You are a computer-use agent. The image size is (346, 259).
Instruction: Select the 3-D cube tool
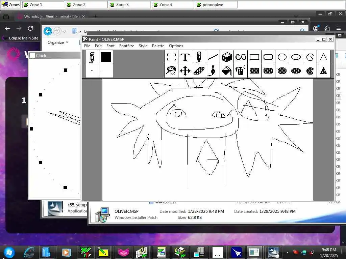coord(227,57)
